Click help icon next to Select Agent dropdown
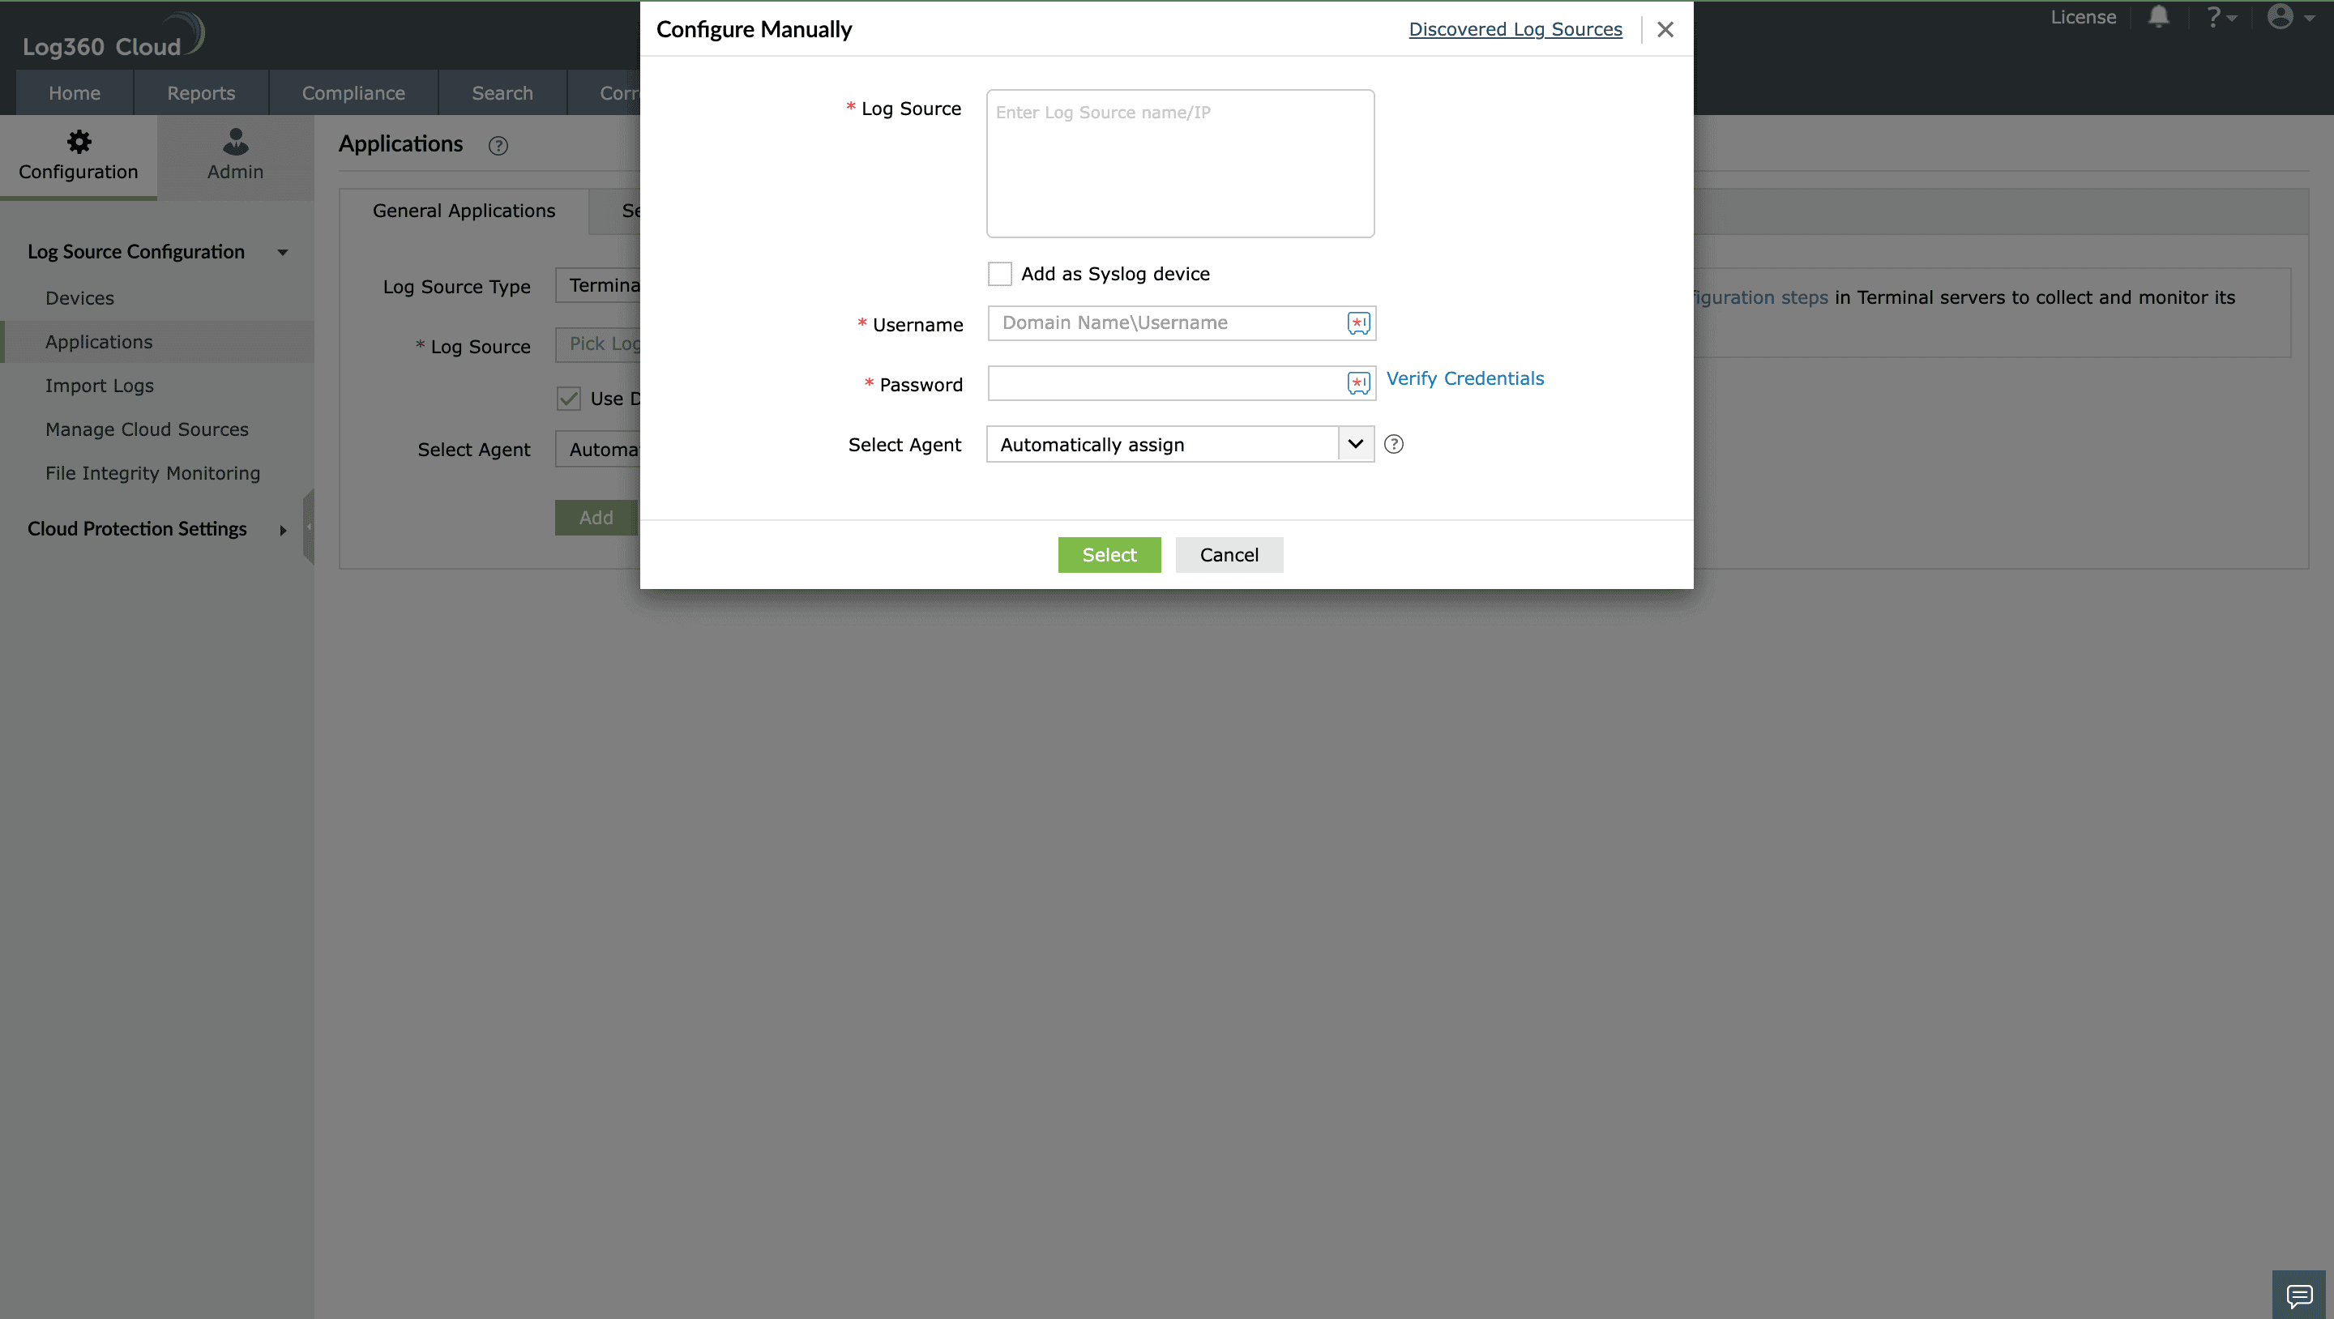Screen dimensions: 2334x1319 tap(1394, 444)
